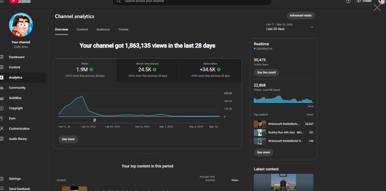Viewport: 386px width, 191px height.
Task: Open Community in the sidebar
Action: click(17, 88)
